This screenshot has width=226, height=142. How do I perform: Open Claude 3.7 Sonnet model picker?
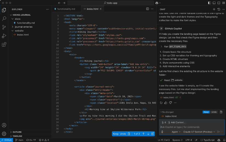[199, 132]
